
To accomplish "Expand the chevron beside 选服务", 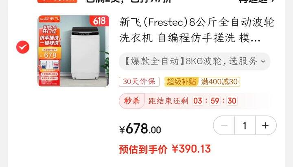I will click(263, 61).
